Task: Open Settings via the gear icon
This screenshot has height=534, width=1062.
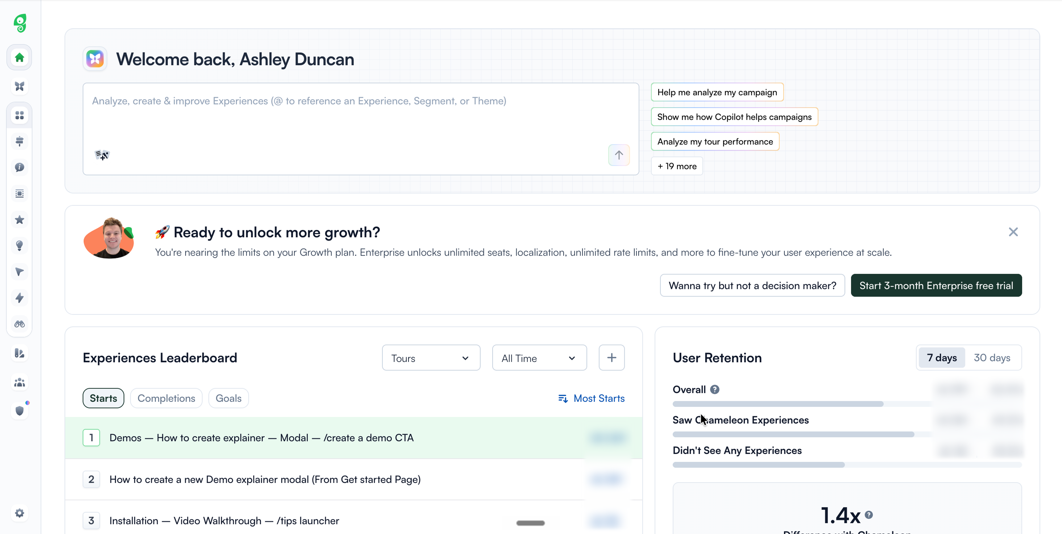Action: point(19,513)
